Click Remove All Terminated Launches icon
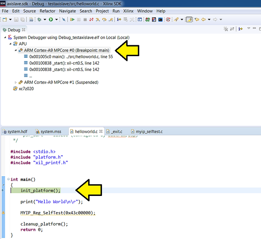261x239 pixels. pyautogui.click(x=226, y=29)
